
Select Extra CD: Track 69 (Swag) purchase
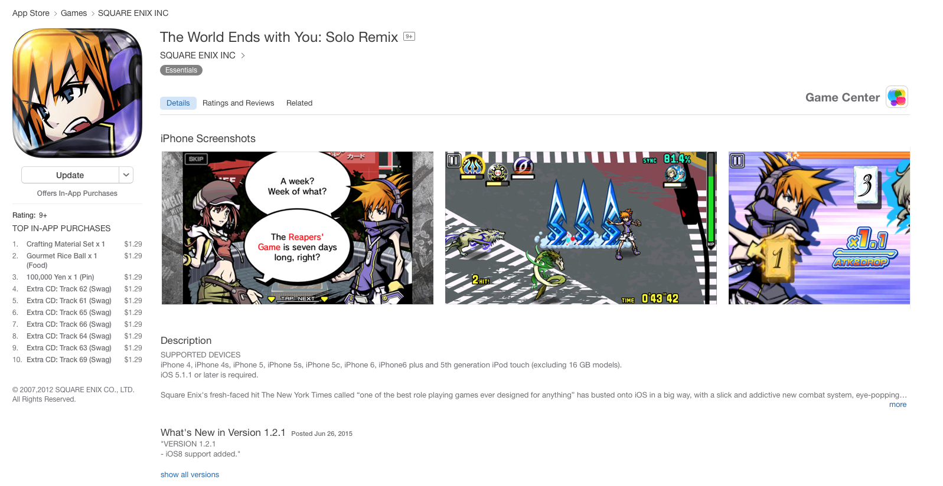[77, 360]
